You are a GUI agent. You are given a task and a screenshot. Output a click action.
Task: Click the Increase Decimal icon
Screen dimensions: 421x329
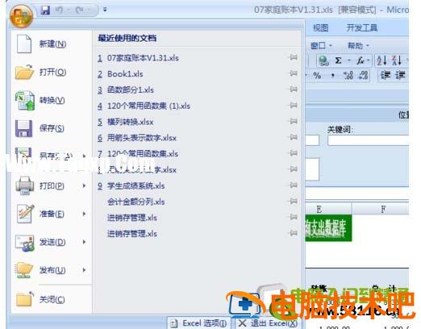point(348,76)
